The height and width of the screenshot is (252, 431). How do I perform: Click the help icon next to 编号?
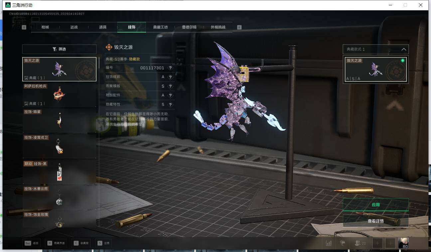pyautogui.click(x=170, y=68)
